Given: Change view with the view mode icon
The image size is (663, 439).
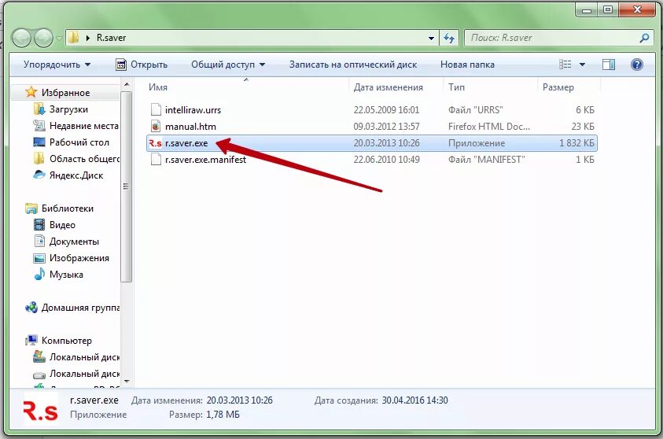Looking at the screenshot, I should click(x=565, y=65).
